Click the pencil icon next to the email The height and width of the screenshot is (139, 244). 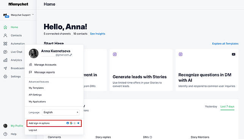point(71,55)
